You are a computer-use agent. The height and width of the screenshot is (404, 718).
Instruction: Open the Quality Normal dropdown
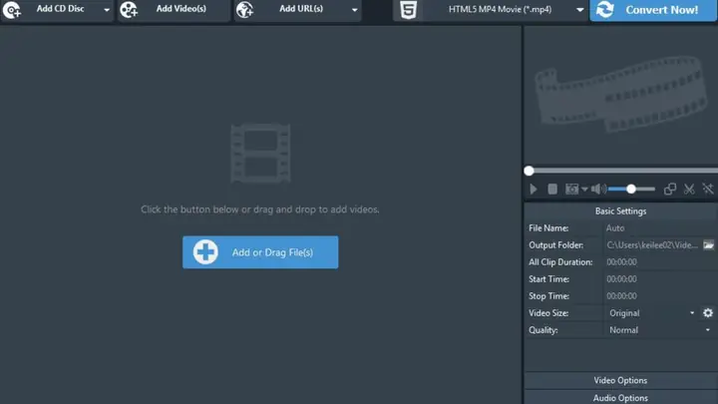click(x=659, y=330)
